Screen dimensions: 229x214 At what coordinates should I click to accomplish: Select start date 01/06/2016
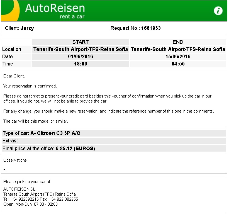pyautogui.click(x=81, y=57)
